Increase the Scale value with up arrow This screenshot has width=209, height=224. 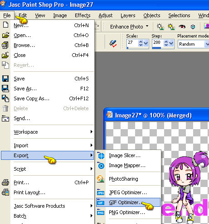point(141,42)
